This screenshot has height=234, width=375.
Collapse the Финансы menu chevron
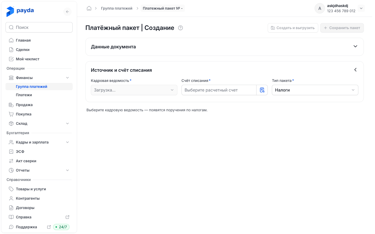coord(67,78)
